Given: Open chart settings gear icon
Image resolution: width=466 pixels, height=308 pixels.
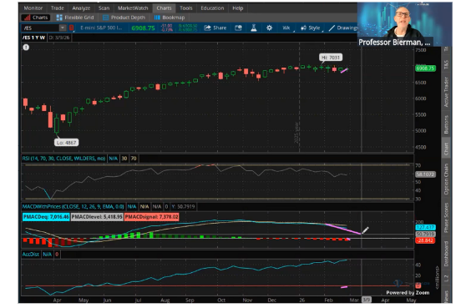Looking at the screenshot, I should (269, 28).
